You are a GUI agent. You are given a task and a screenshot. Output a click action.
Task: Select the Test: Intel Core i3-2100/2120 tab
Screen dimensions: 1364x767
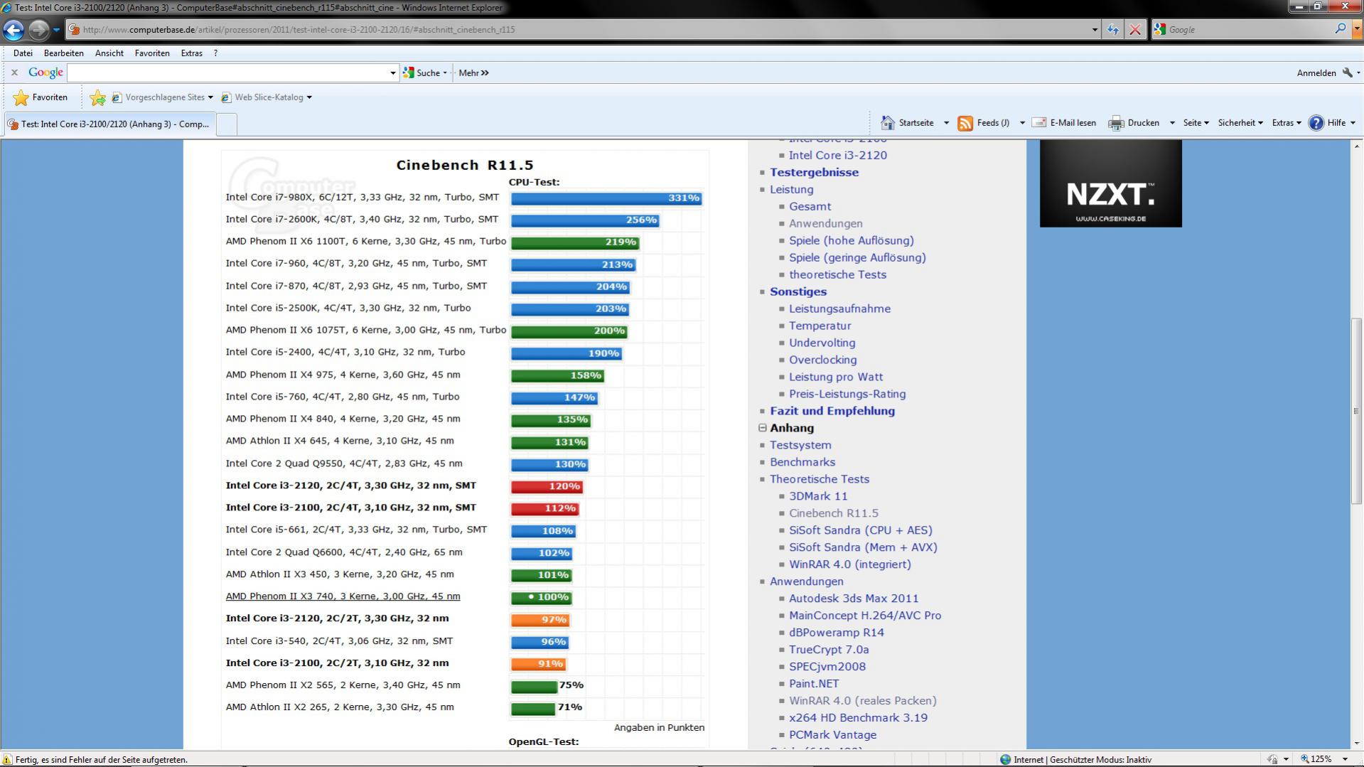pyautogui.click(x=109, y=124)
